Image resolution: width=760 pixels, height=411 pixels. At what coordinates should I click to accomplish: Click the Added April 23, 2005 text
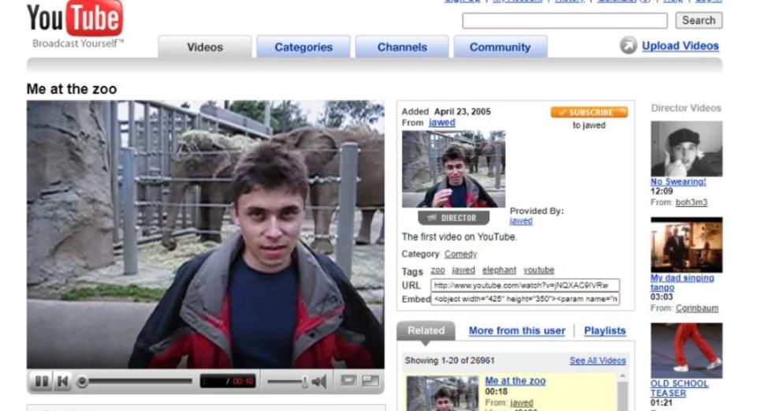pyautogui.click(x=446, y=111)
